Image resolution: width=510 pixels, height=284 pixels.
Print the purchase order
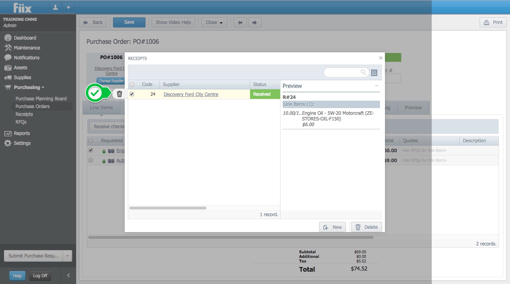point(493,22)
